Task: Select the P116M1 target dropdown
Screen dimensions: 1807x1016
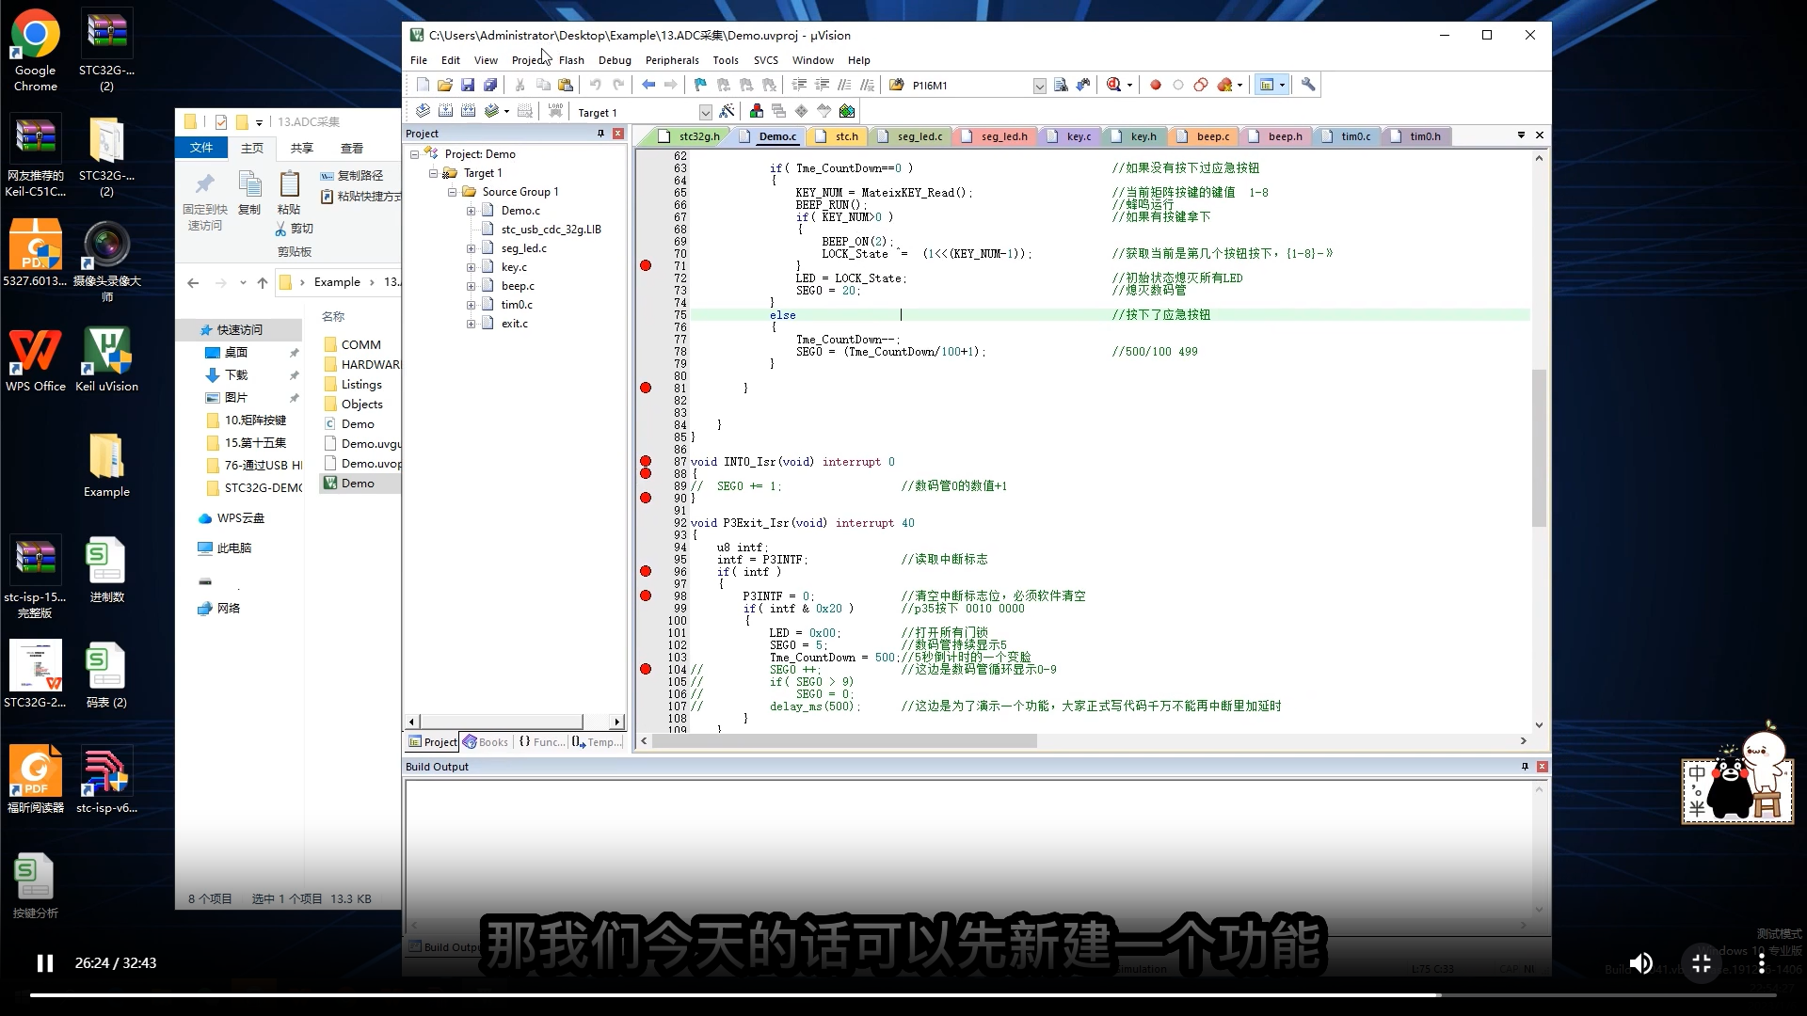Action: pyautogui.click(x=979, y=85)
